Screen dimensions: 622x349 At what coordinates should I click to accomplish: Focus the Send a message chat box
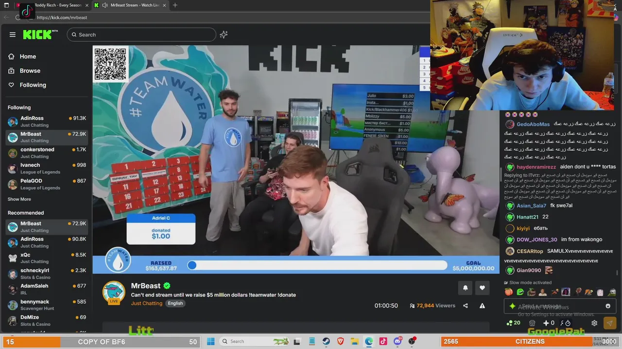coord(561,306)
